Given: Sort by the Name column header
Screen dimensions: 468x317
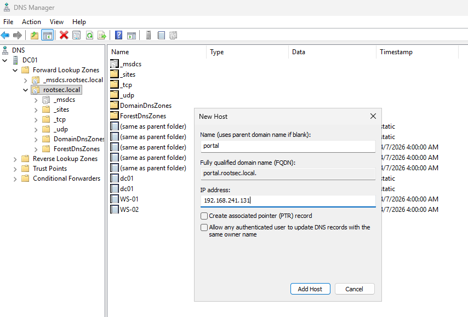Looking at the screenshot, I should pyautogui.click(x=156, y=52).
